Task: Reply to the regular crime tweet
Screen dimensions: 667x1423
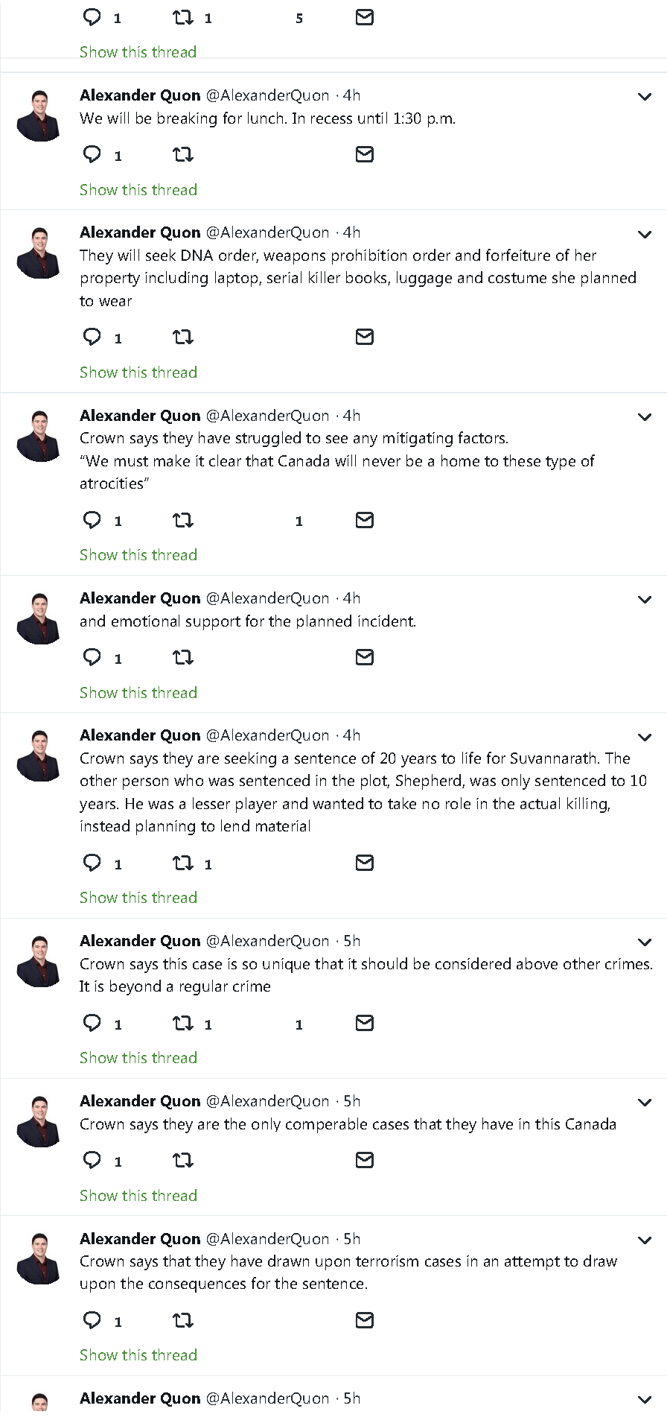Action: pyautogui.click(x=92, y=1023)
